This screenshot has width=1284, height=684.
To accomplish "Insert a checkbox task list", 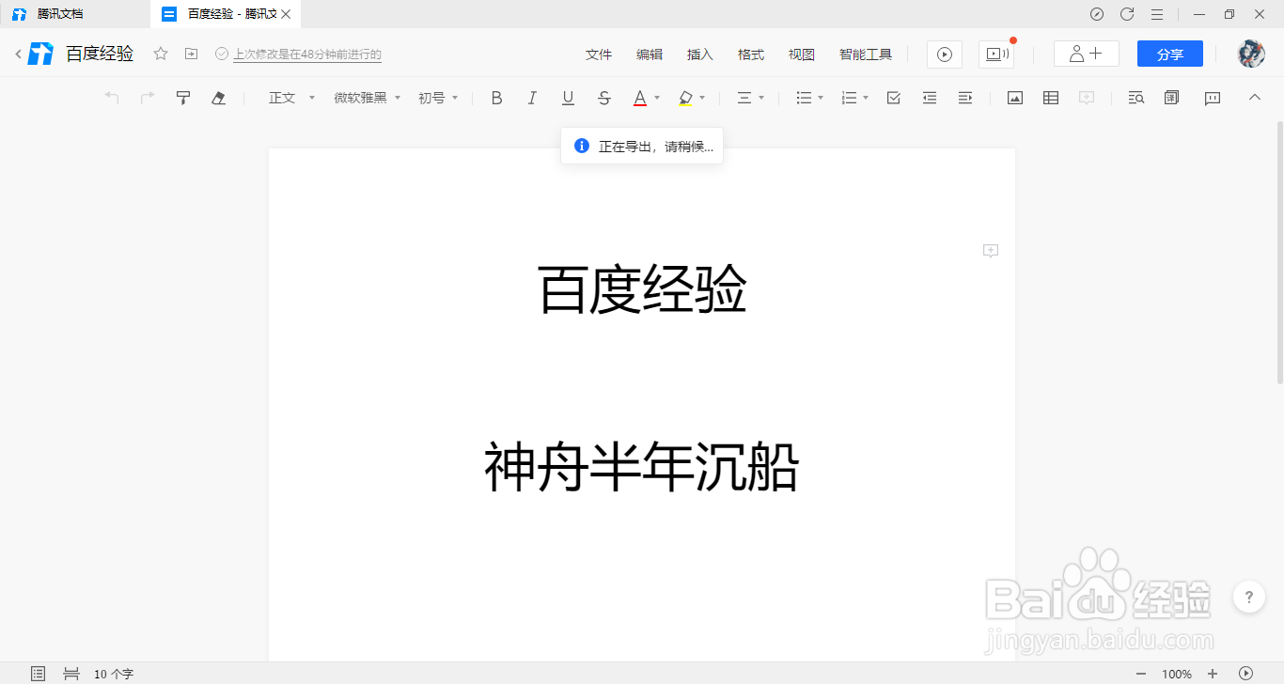I will (x=894, y=98).
